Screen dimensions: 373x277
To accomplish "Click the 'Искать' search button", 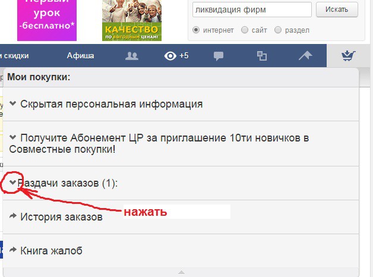I will [x=337, y=10].
